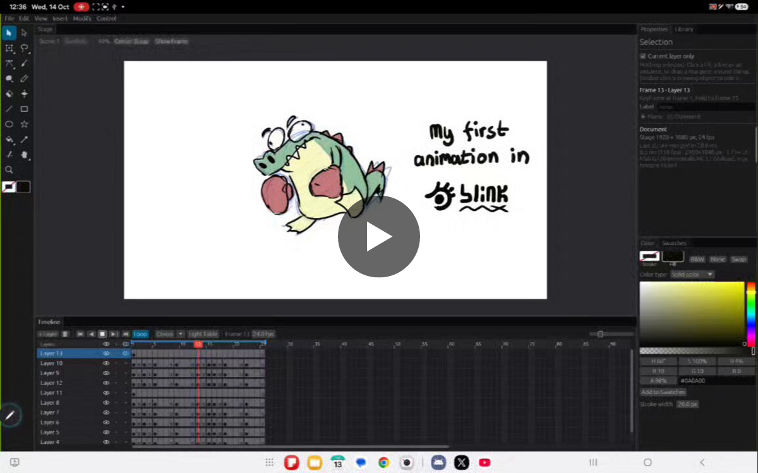Play the video with center play button
Viewport: 758px width, 473px height.
379,236
